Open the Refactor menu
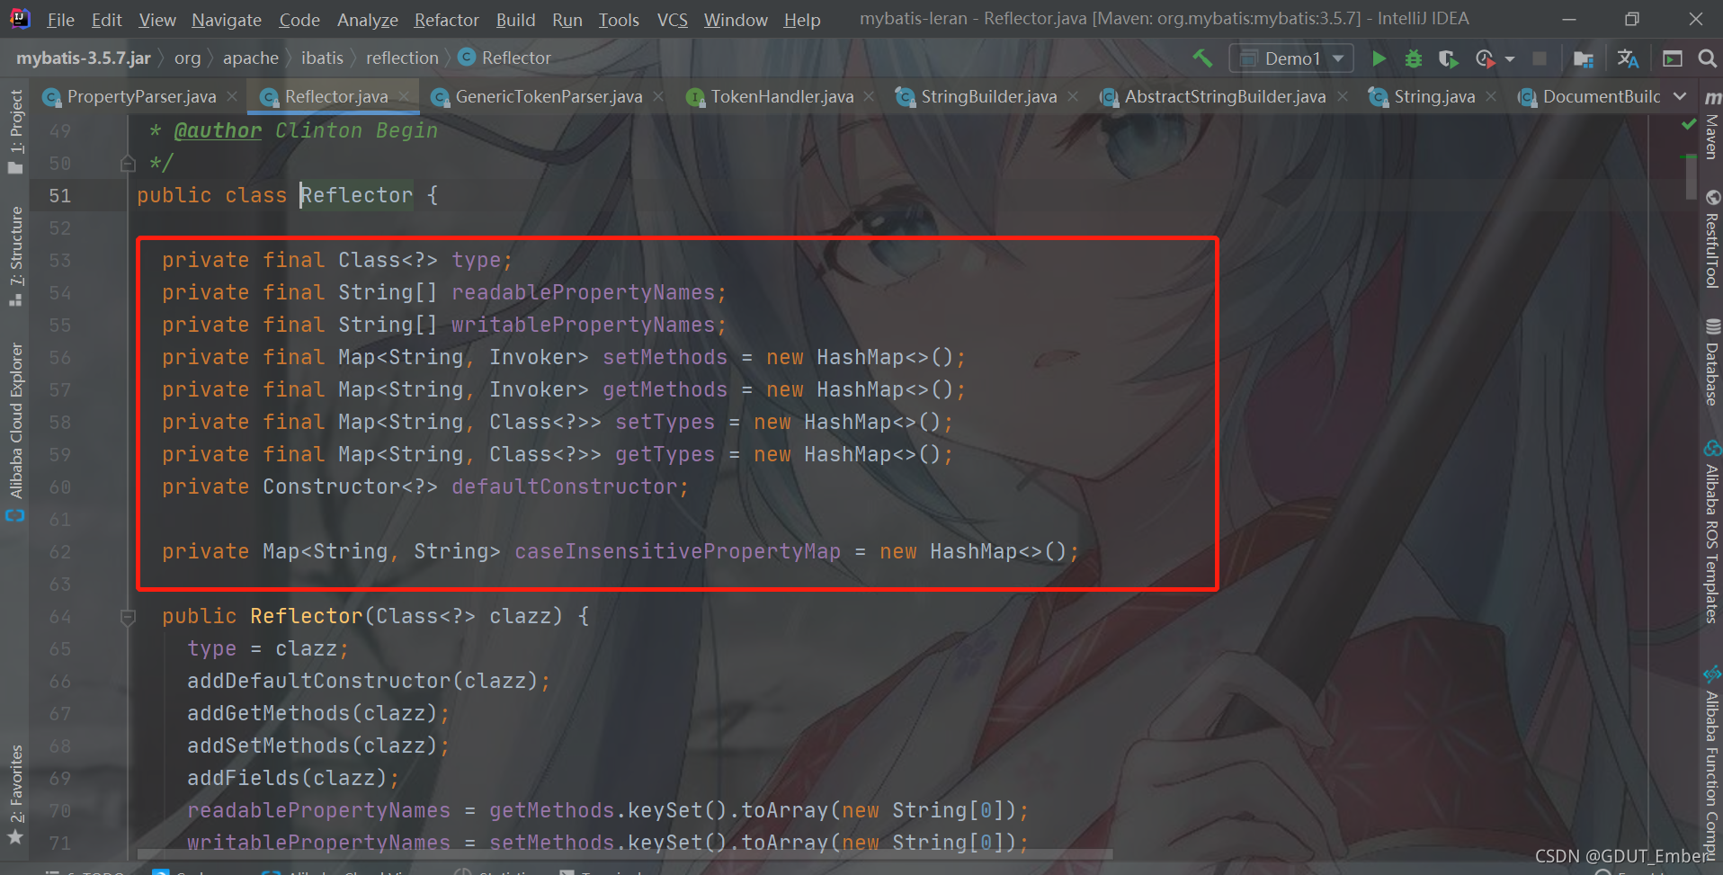The height and width of the screenshot is (875, 1723). (446, 20)
